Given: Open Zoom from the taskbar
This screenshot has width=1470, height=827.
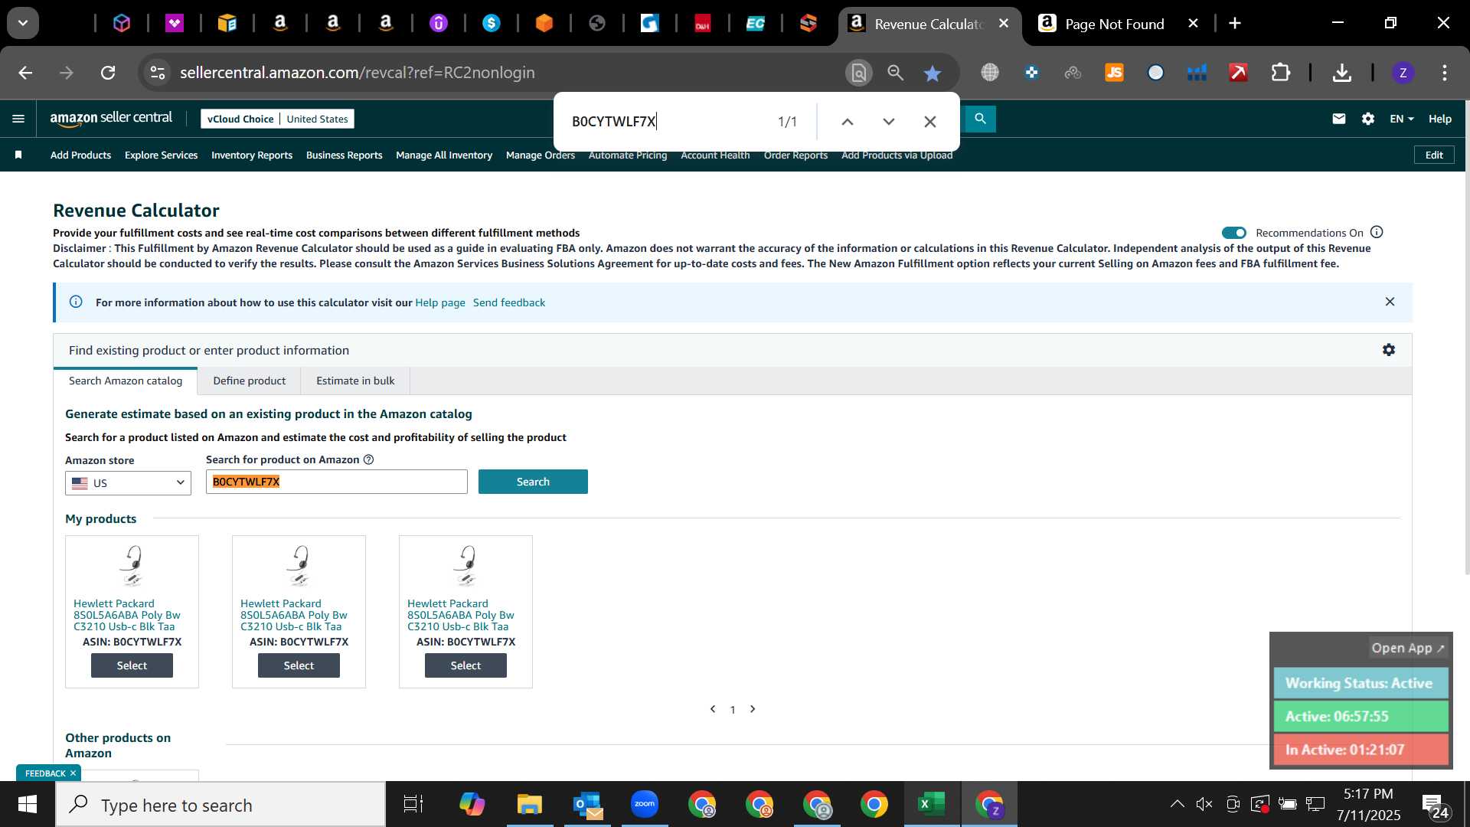Looking at the screenshot, I should (x=645, y=805).
